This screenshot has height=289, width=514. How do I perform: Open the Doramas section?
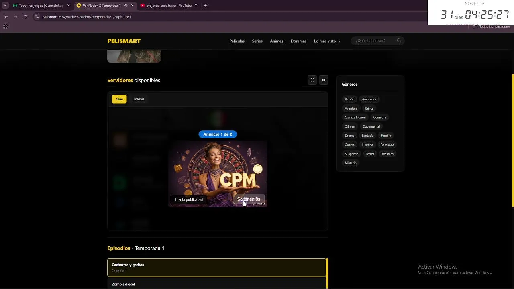[298, 41]
